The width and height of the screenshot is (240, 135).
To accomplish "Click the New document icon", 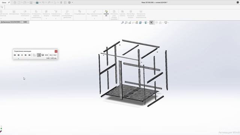I will (x=19, y=3).
